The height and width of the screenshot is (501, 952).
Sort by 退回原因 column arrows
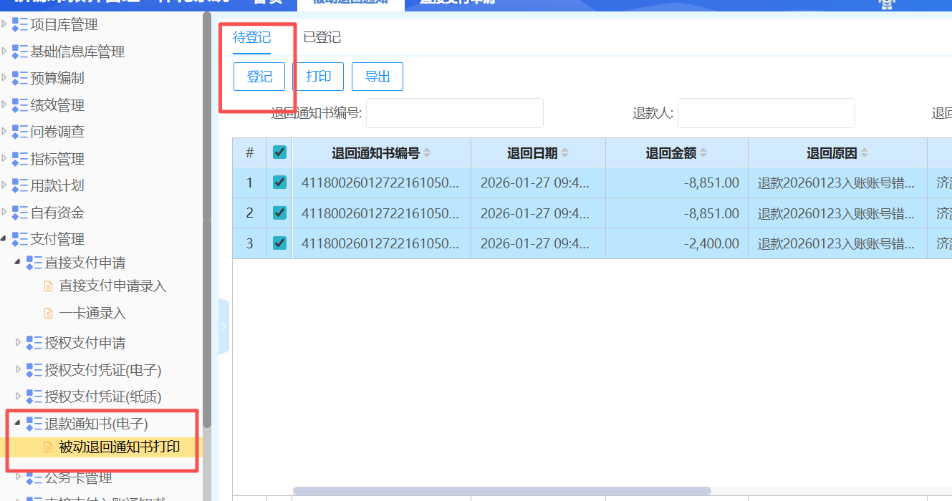(x=865, y=153)
